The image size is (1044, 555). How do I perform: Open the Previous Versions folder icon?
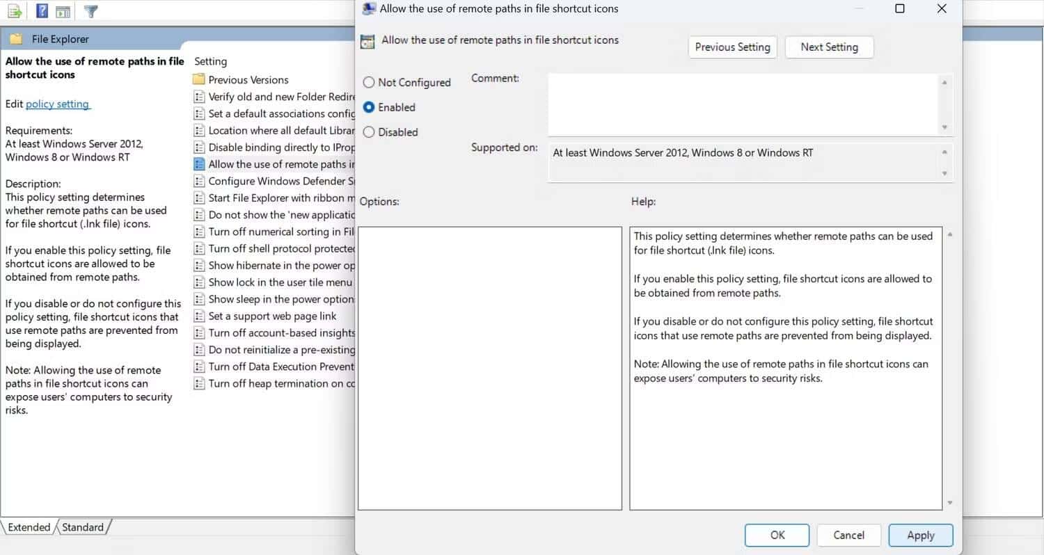click(x=199, y=79)
